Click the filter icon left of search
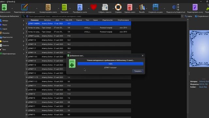 click(24, 16)
